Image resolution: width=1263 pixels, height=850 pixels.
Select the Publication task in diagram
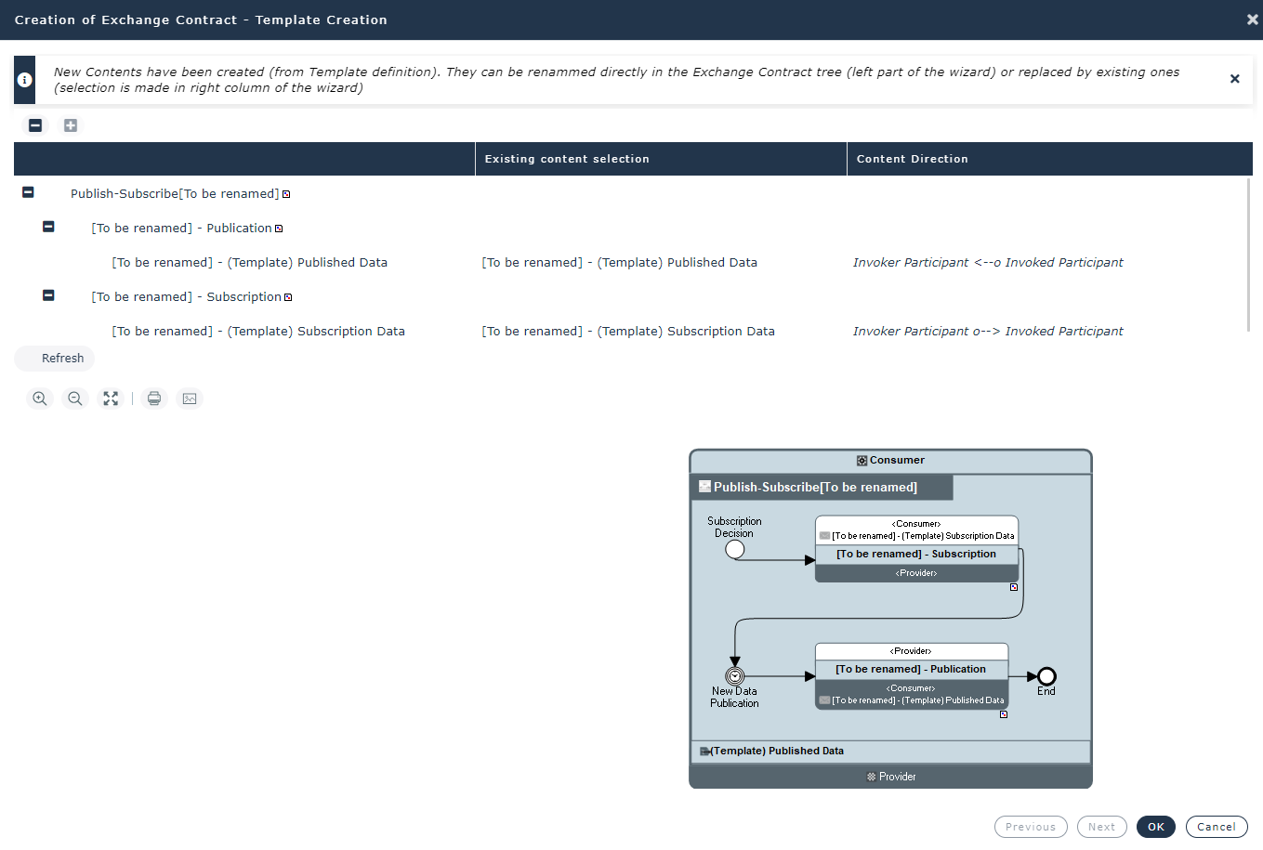[911, 669]
